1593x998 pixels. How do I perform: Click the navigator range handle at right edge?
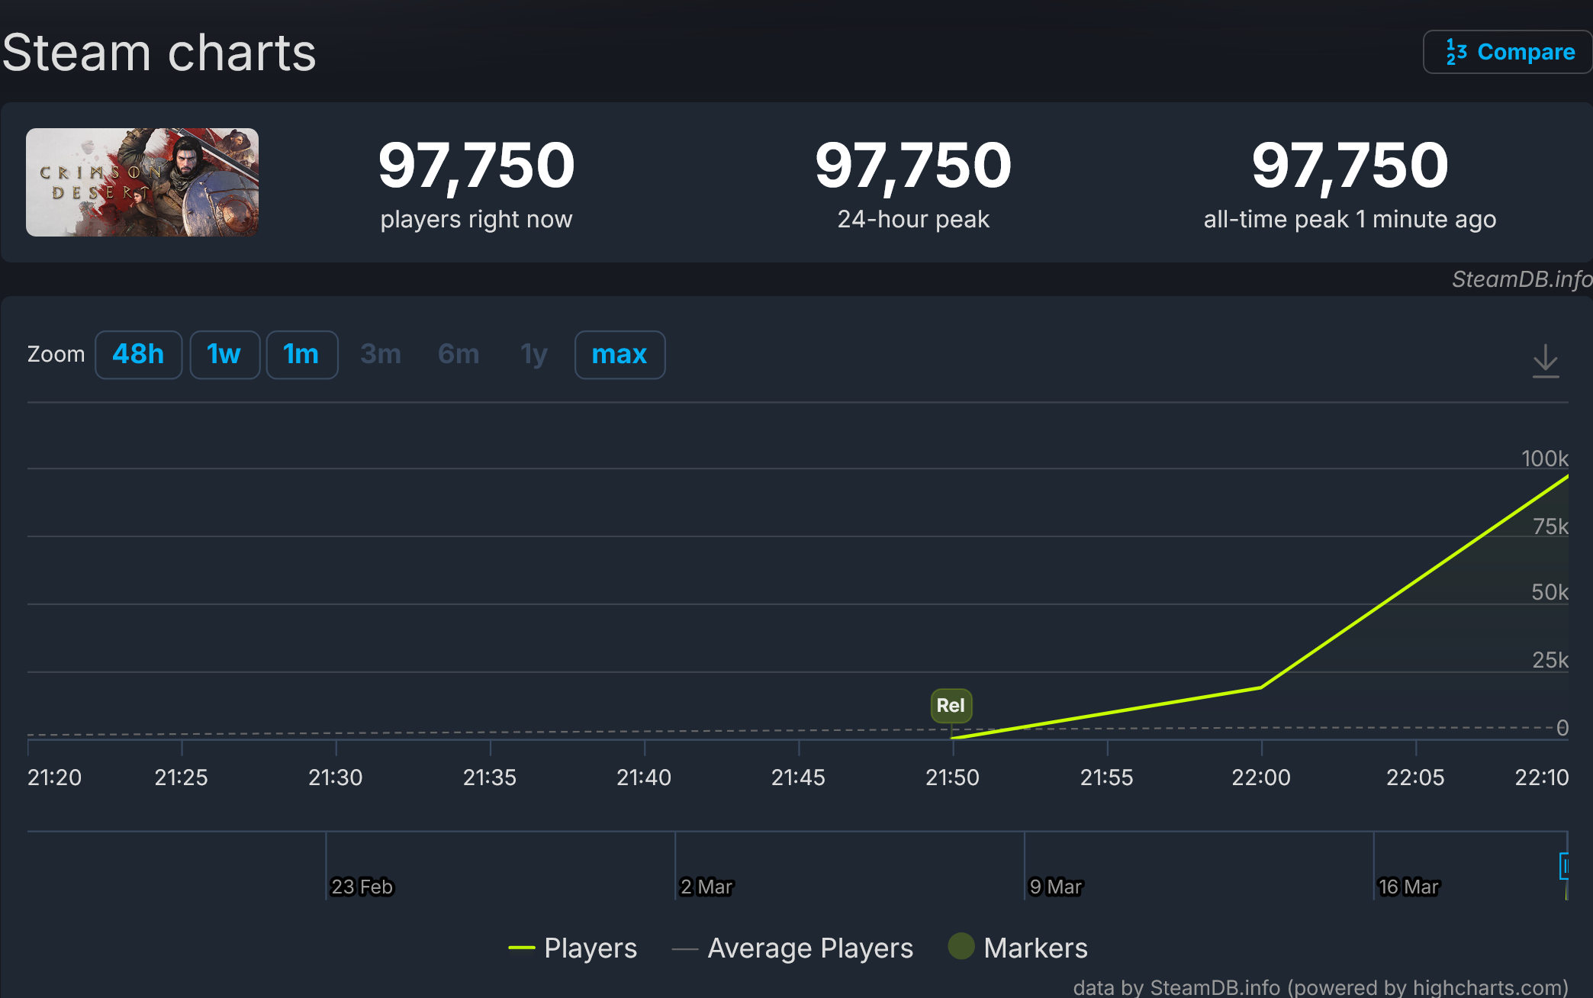[1564, 866]
